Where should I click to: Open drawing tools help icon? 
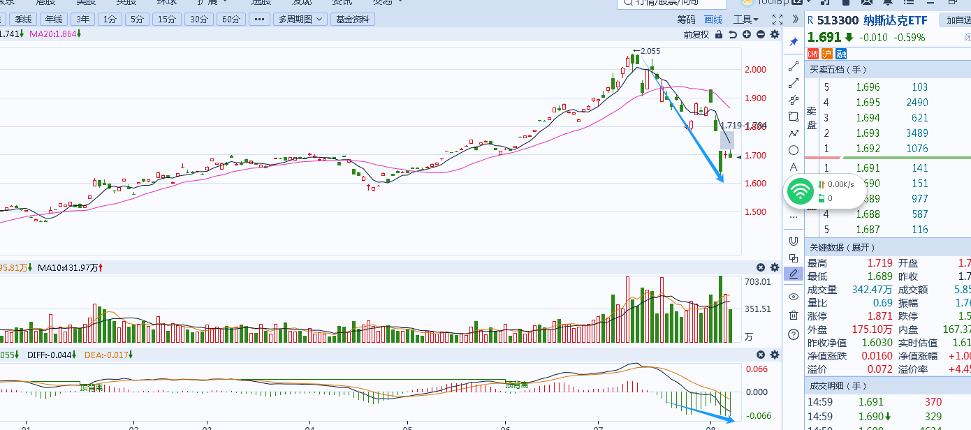(x=794, y=334)
